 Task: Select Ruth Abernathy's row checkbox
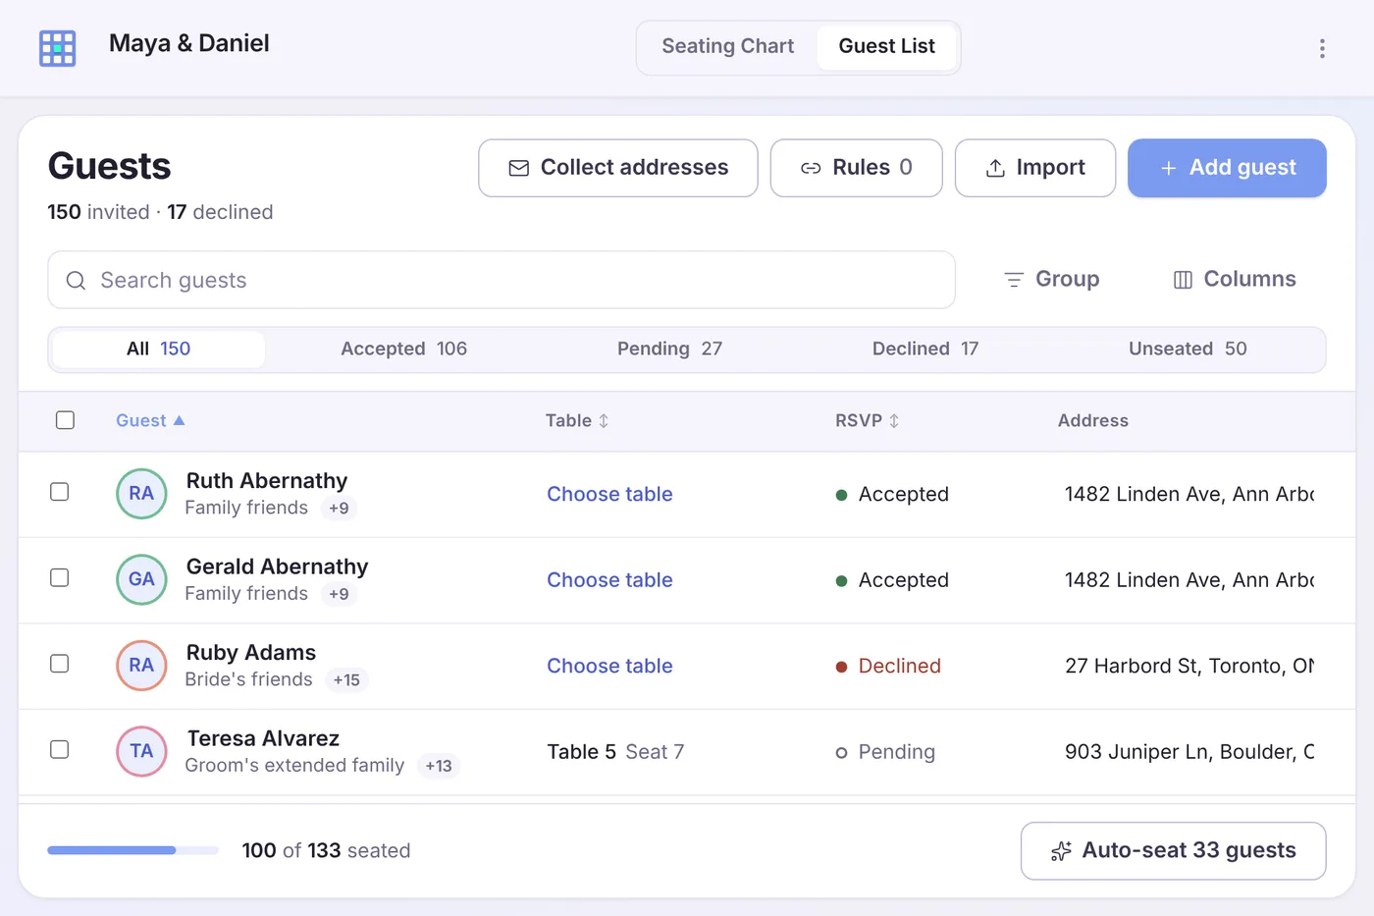(60, 492)
